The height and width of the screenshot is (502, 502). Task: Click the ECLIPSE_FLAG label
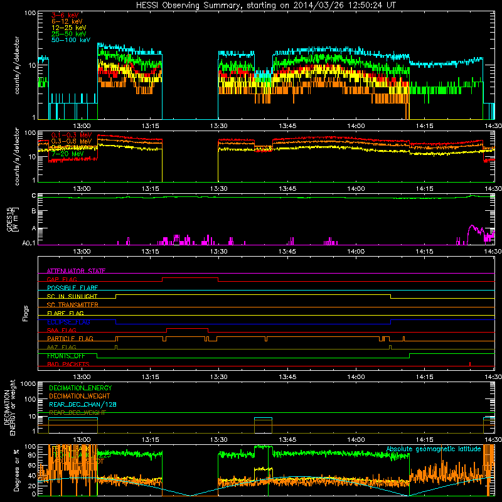(x=68, y=322)
